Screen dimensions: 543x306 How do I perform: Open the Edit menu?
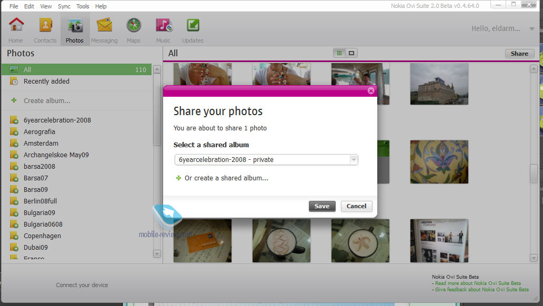point(29,6)
